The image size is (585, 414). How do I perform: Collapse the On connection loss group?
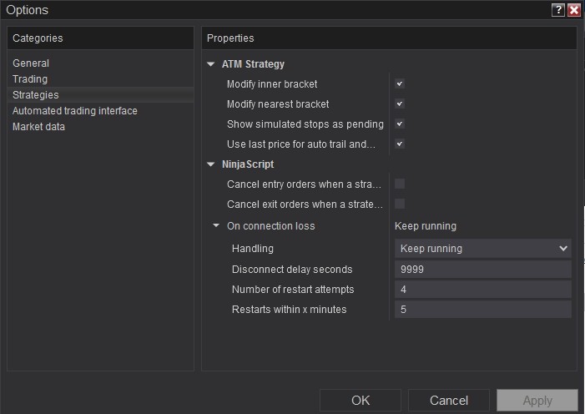216,226
